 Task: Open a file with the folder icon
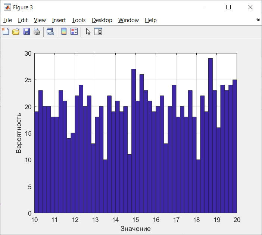pyautogui.click(x=16, y=31)
